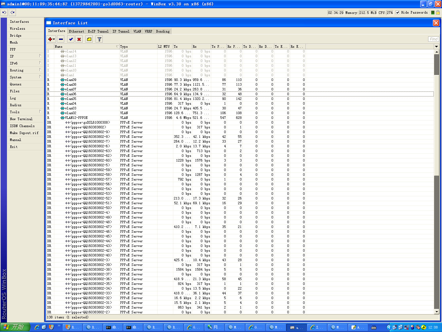Sort by the Type column header
Viewport: 442px width, 332px height.
138,46
